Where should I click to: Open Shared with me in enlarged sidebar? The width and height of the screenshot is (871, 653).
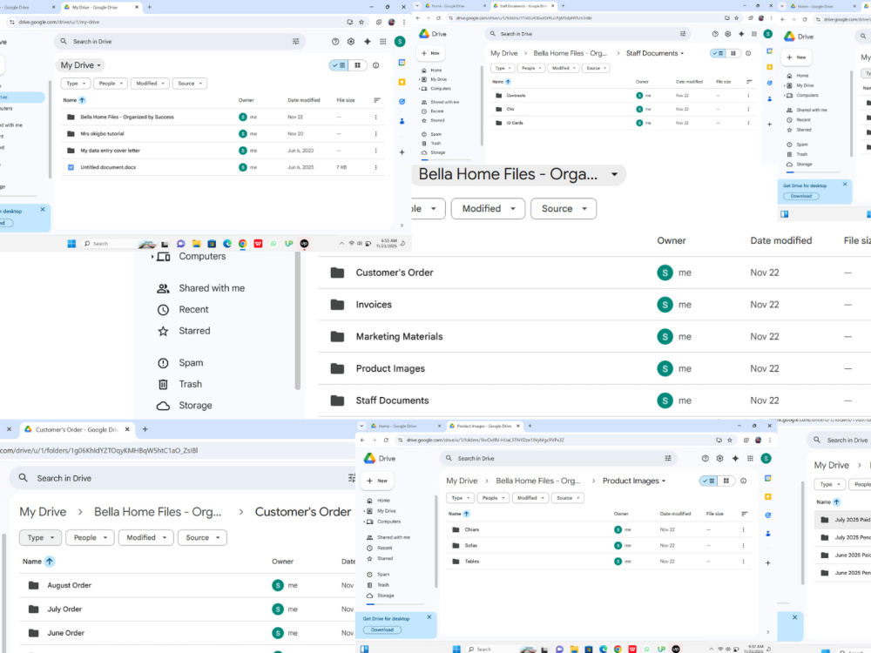pyautogui.click(x=201, y=288)
